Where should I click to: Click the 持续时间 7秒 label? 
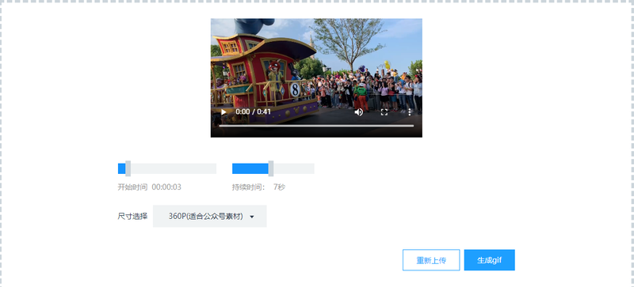click(258, 187)
